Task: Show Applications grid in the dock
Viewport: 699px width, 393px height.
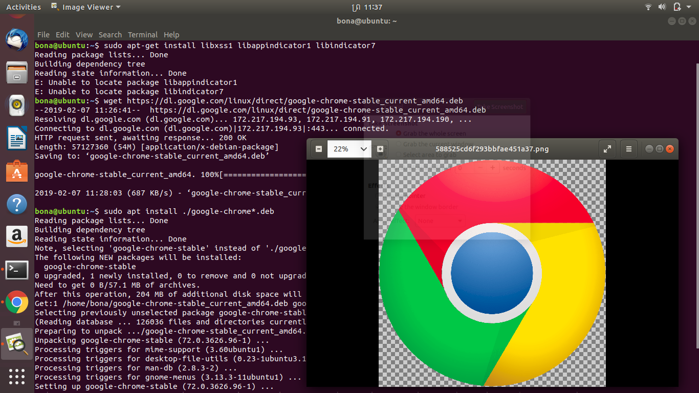Action: tap(17, 377)
